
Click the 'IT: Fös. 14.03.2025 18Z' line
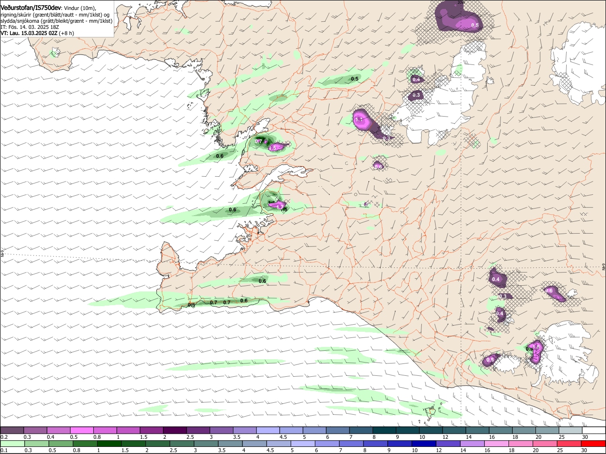click(29, 27)
